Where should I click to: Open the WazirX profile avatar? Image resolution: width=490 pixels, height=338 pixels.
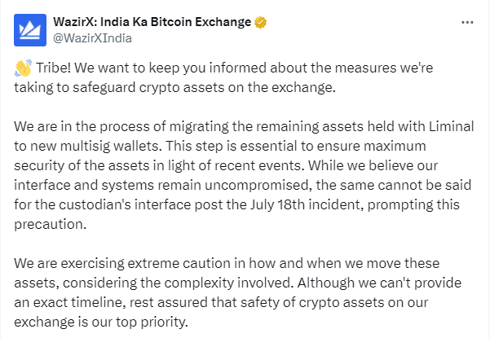[x=30, y=30]
